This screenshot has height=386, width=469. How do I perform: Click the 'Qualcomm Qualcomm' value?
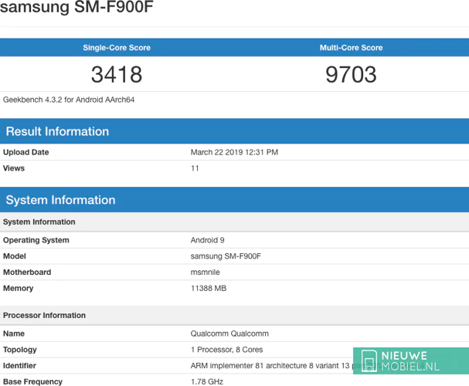pos(229,334)
